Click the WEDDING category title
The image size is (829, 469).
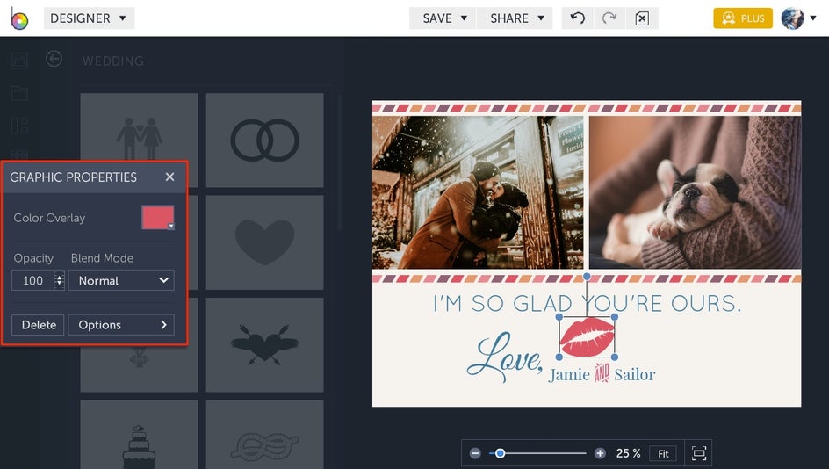pos(113,61)
